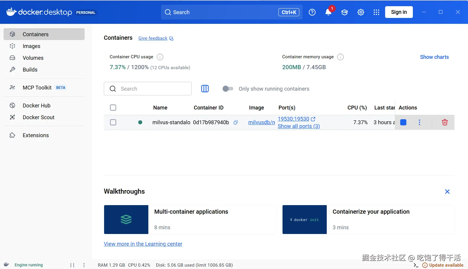Go to Volumes in sidebar
Viewport: 468px width, 269px height.
click(44, 58)
